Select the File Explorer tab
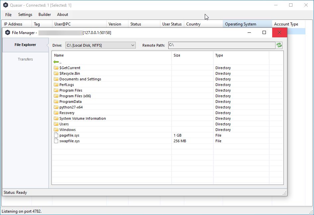The height and width of the screenshot is (215, 314). point(25,44)
